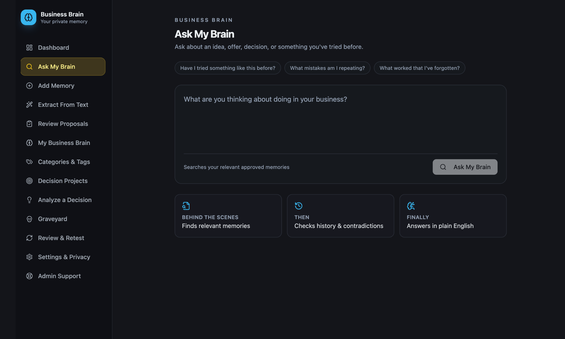
Task: Focus the business question text area
Action: coord(340,122)
